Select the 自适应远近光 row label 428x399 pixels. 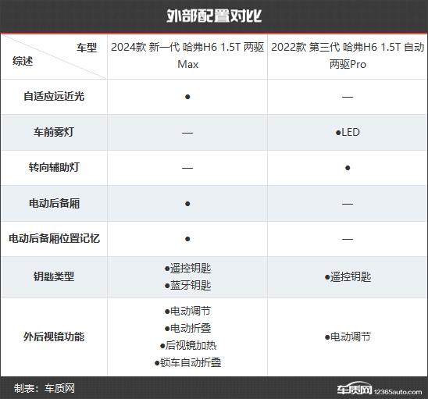coord(54,96)
